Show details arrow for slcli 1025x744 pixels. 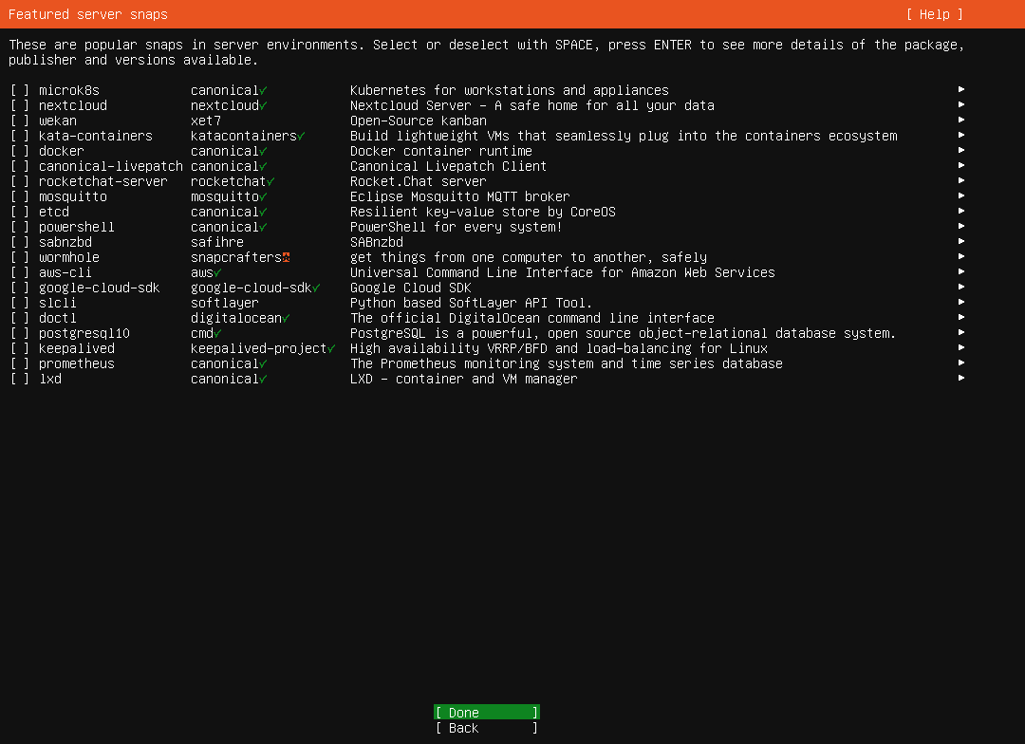click(960, 302)
